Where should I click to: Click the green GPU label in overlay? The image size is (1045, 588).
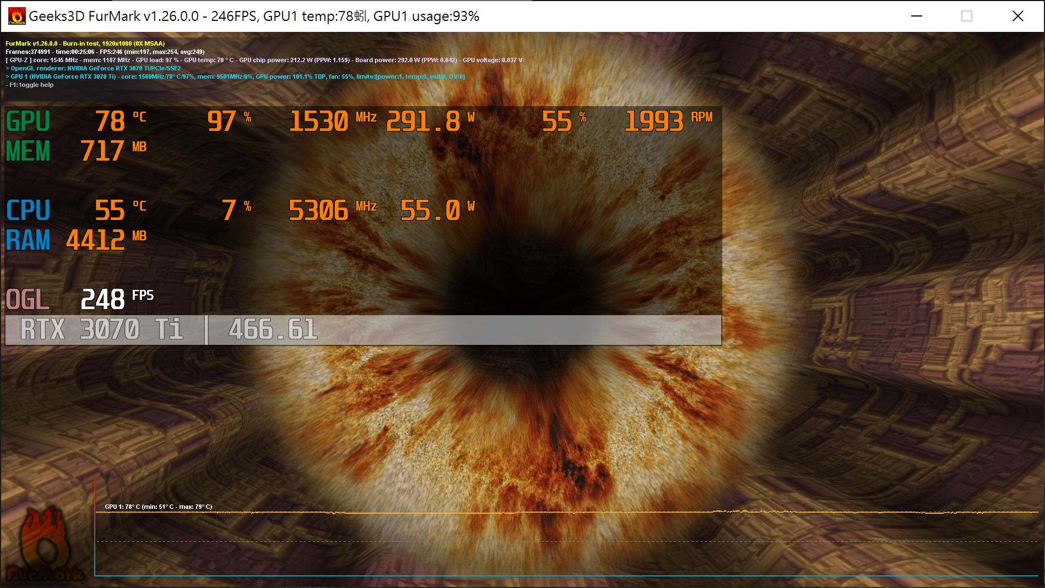(x=28, y=121)
